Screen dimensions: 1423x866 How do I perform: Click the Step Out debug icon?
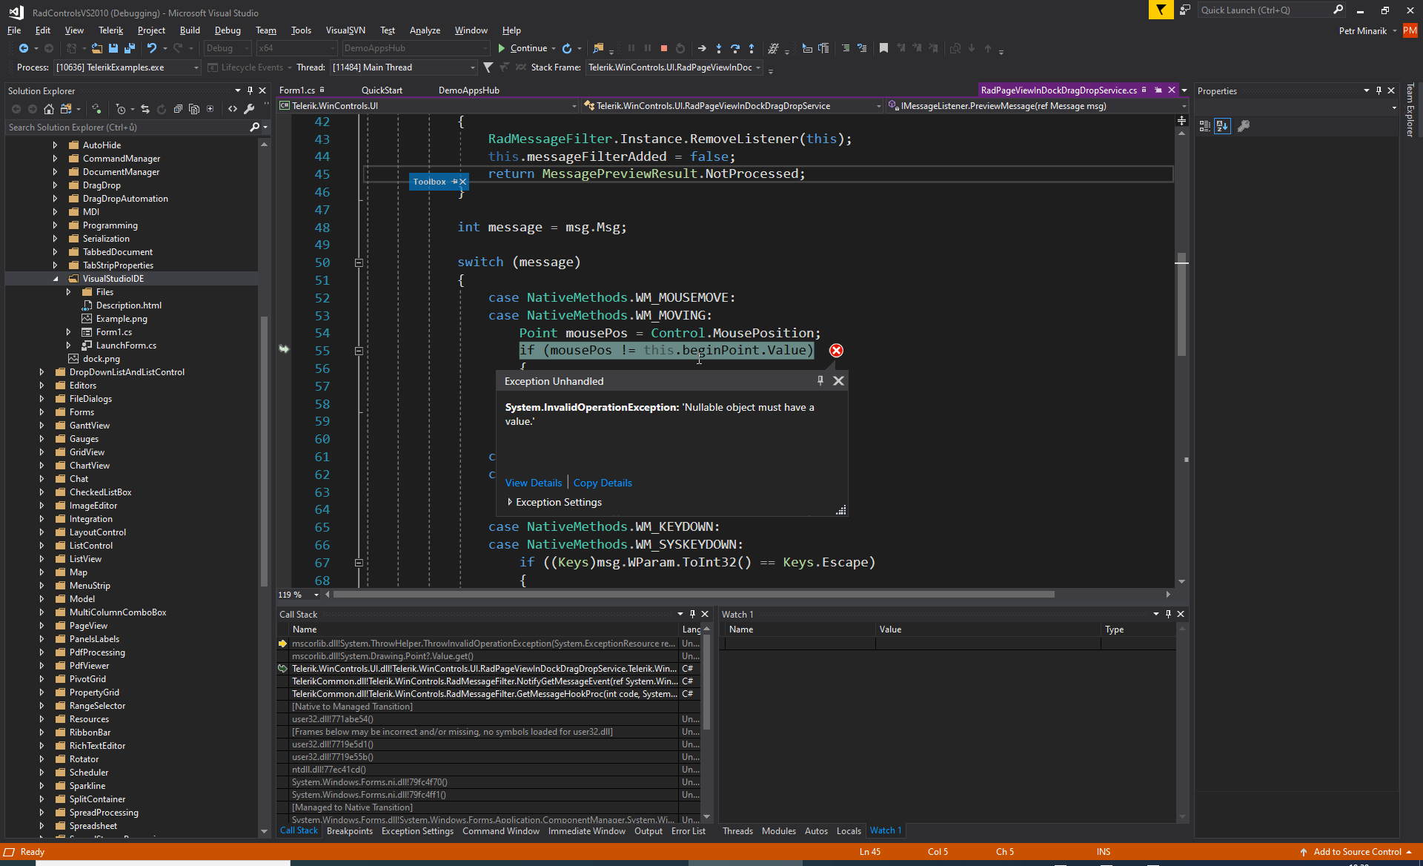(x=752, y=48)
